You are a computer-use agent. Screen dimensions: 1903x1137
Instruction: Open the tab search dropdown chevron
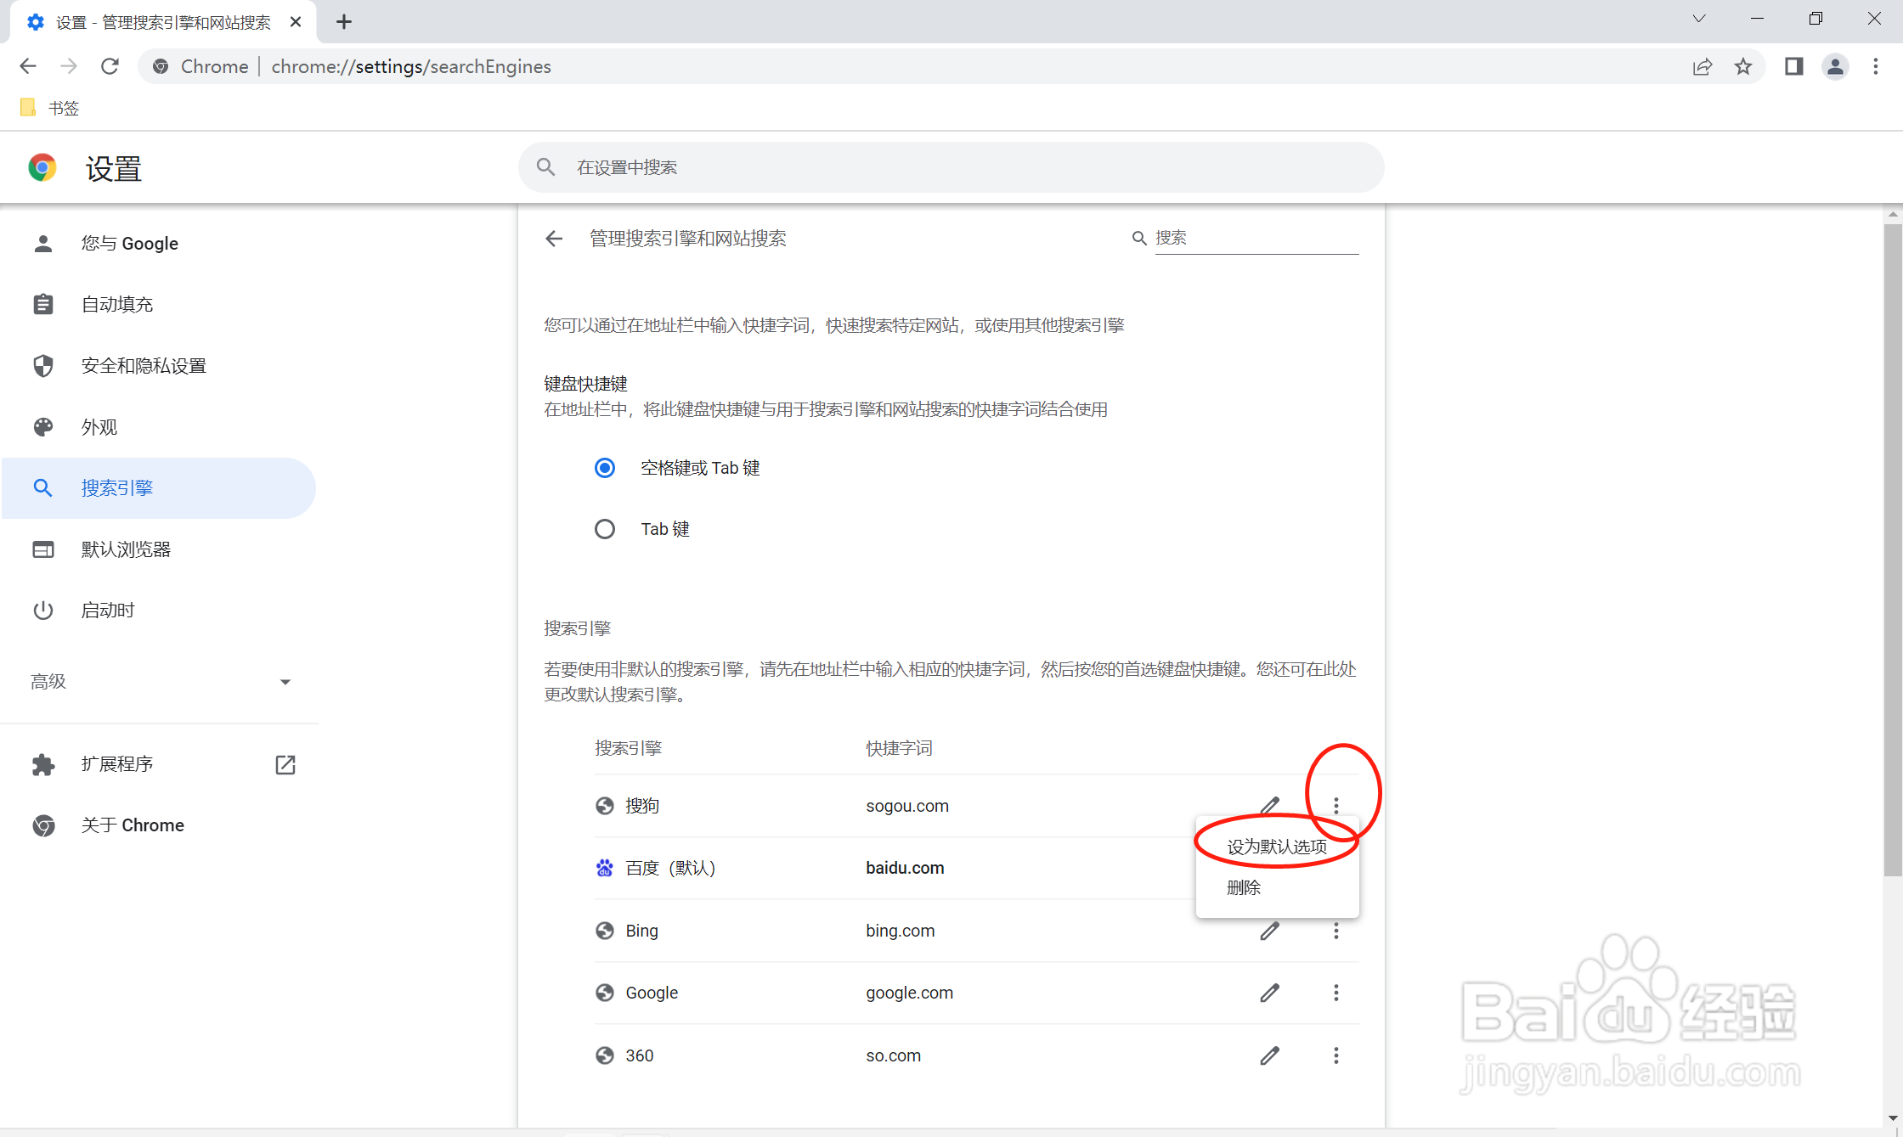point(1698,19)
